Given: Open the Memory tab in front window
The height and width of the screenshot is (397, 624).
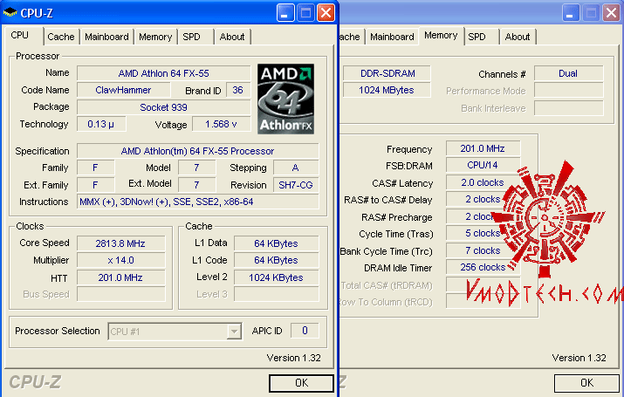Looking at the screenshot, I should click(x=155, y=37).
